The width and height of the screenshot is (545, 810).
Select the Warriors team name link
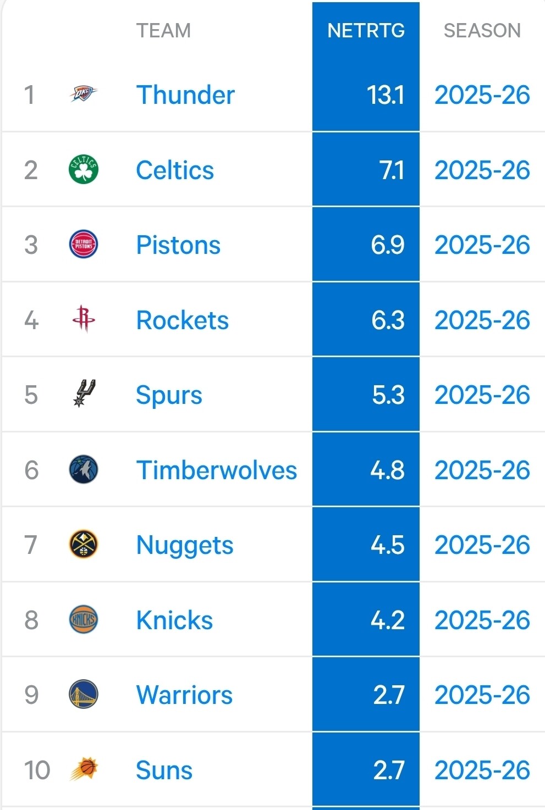[184, 695]
